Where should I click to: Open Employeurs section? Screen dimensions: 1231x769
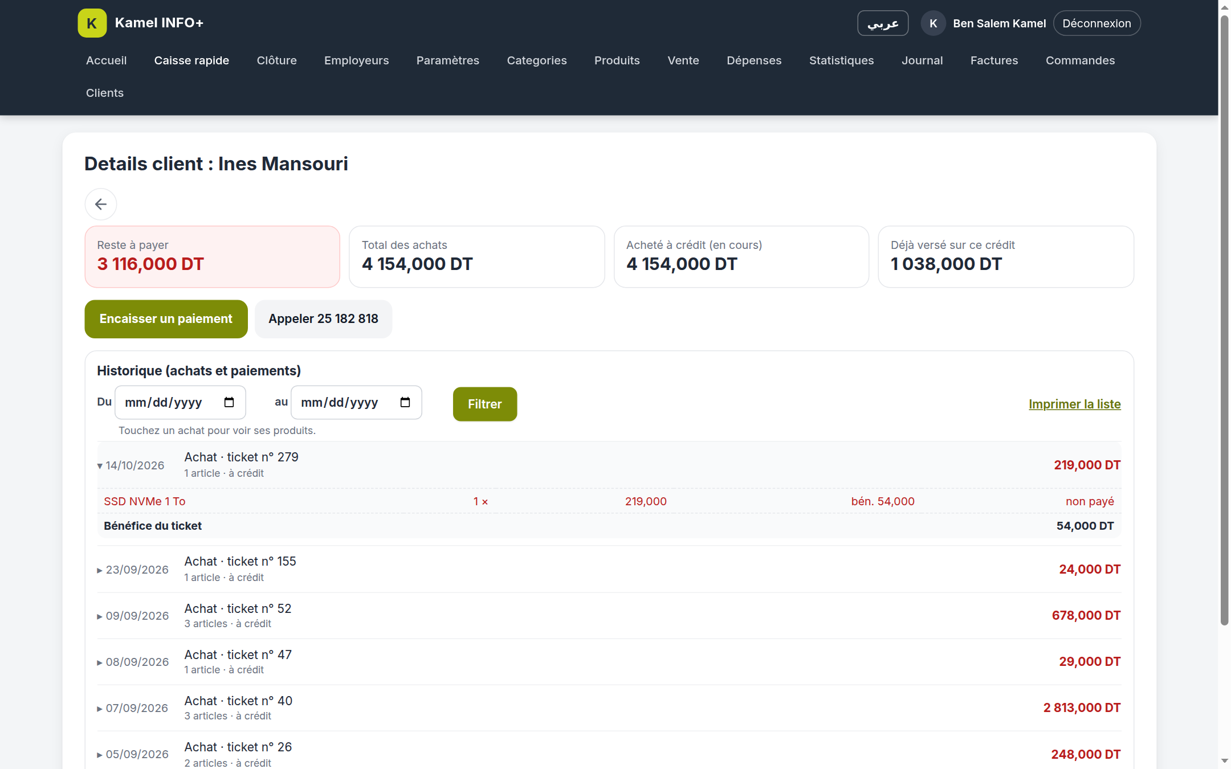356,60
